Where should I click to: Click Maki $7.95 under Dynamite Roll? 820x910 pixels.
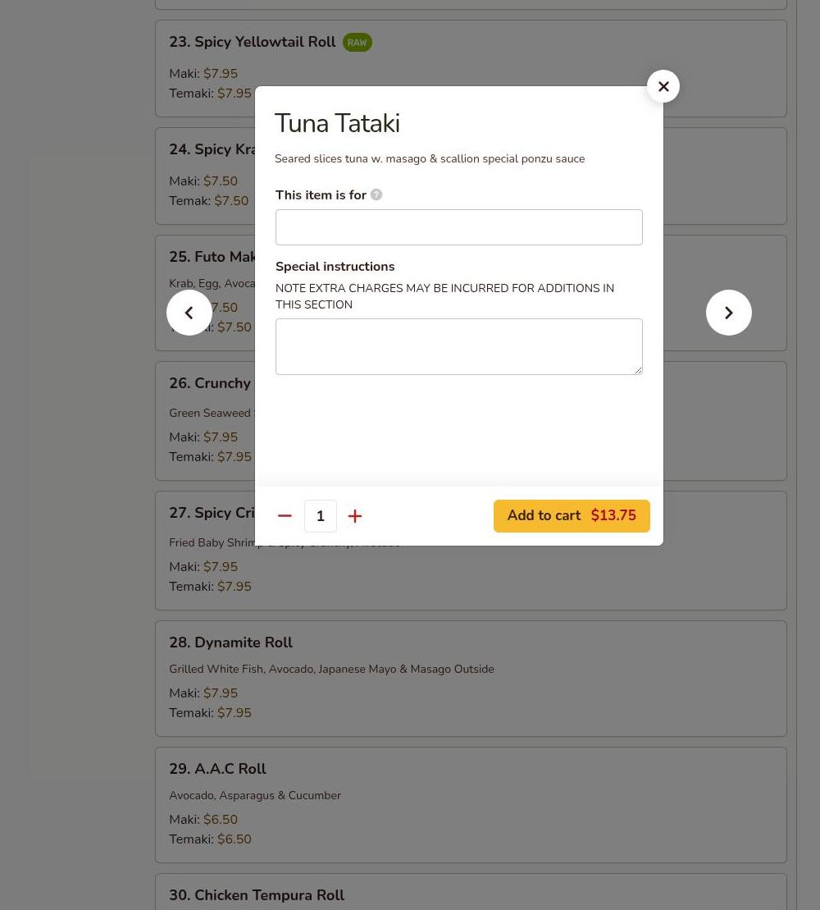click(203, 693)
